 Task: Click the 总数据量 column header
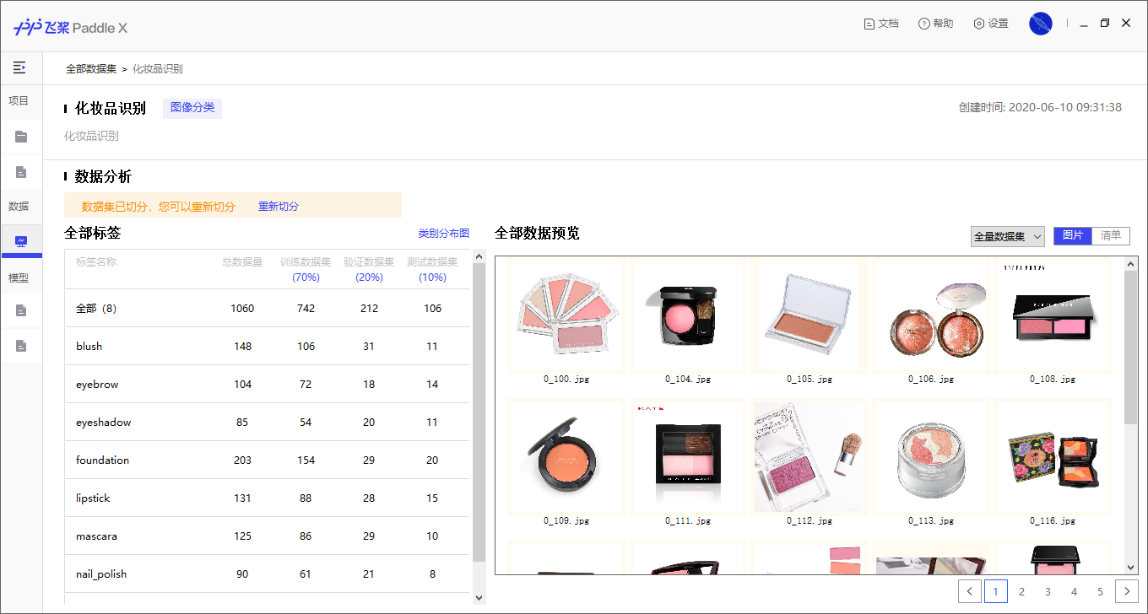[242, 262]
